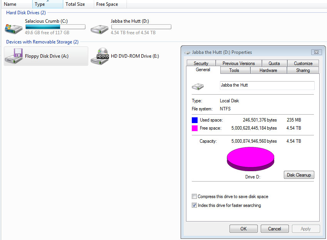327x240 pixels.
Task: Select the Jabba the Hutt (D:) drive icon
Action: point(99,29)
